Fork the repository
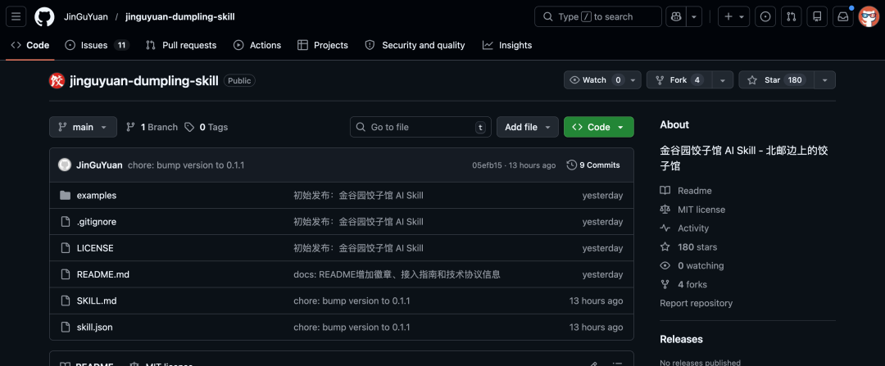The width and height of the screenshot is (885, 366). [x=678, y=80]
